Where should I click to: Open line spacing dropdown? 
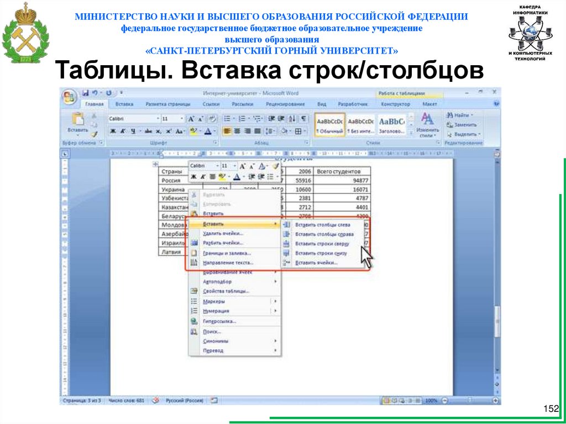click(x=270, y=131)
